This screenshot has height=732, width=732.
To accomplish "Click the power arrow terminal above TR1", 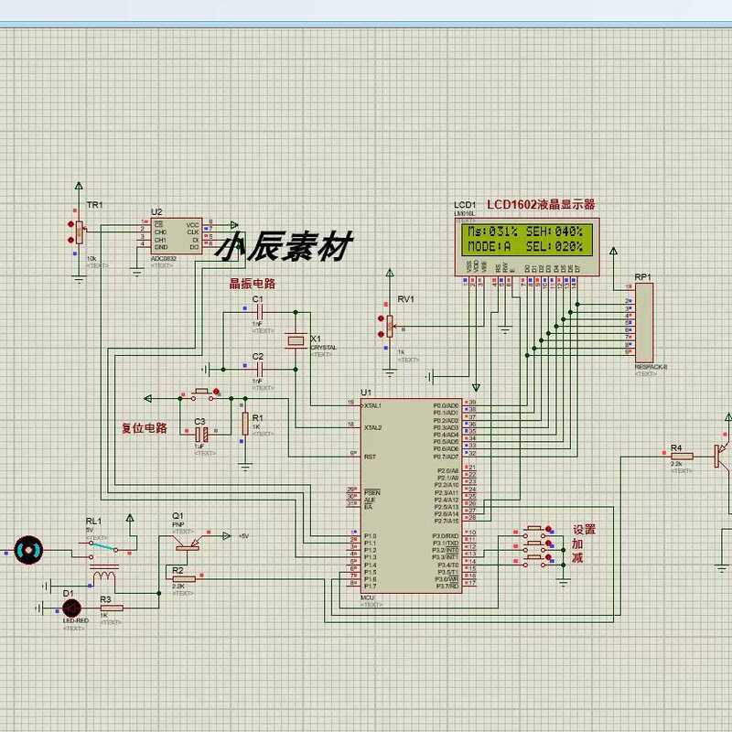I will tap(79, 186).
